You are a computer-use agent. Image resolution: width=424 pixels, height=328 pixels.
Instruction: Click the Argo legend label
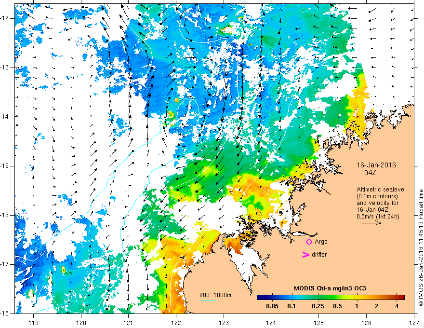coord(321,242)
